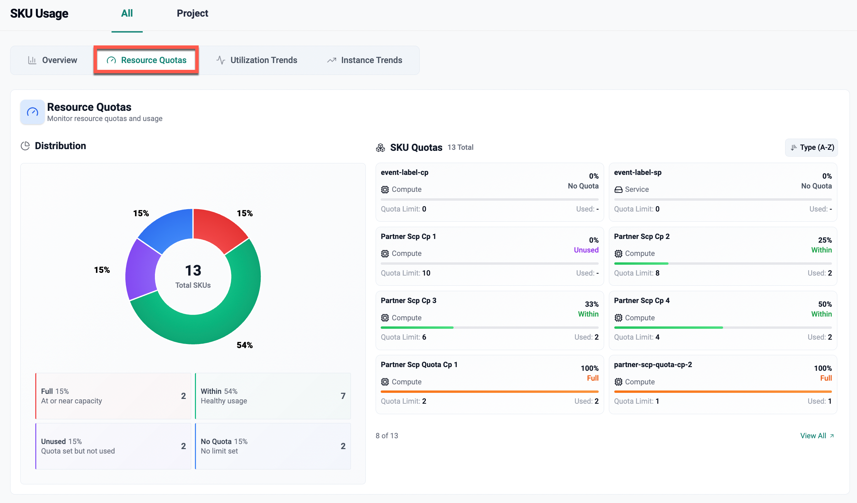Viewport: 857px width, 503px height.
Task: Click the Compute chip icon on event-label-cp
Action: click(x=385, y=189)
